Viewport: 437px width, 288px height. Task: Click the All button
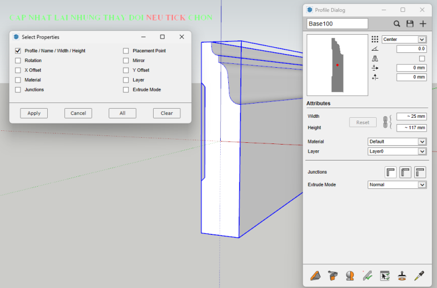[x=122, y=113]
